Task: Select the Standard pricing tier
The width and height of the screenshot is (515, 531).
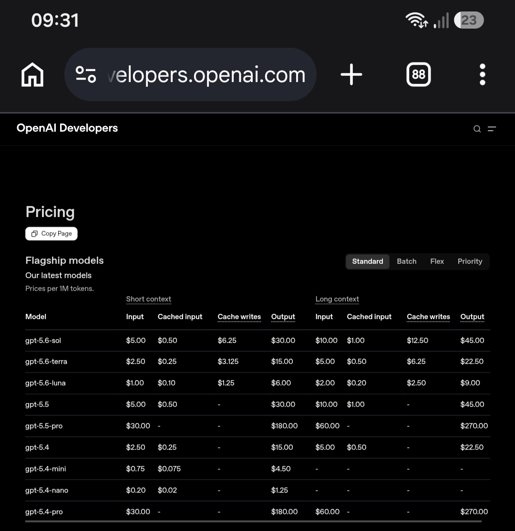Action: coord(368,261)
